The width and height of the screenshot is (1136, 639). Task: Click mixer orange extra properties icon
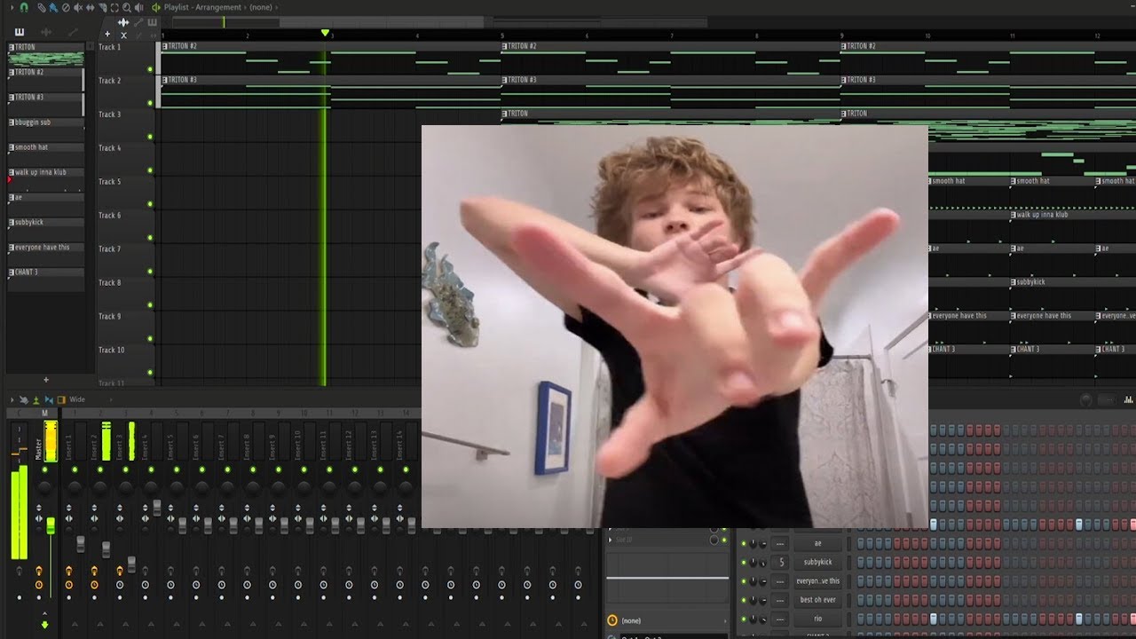61,400
